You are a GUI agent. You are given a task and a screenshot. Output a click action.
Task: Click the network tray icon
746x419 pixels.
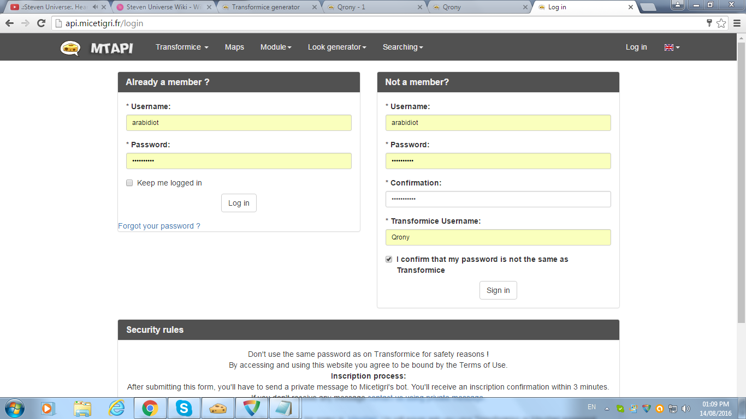point(673,408)
